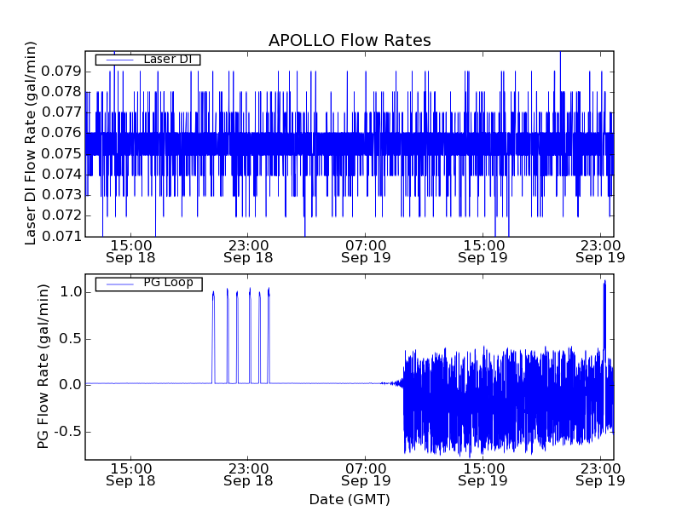Click the "Laser DI Flow Rate (gal/min)" axis label
Screen dimensions: 682x511
click(30, 143)
